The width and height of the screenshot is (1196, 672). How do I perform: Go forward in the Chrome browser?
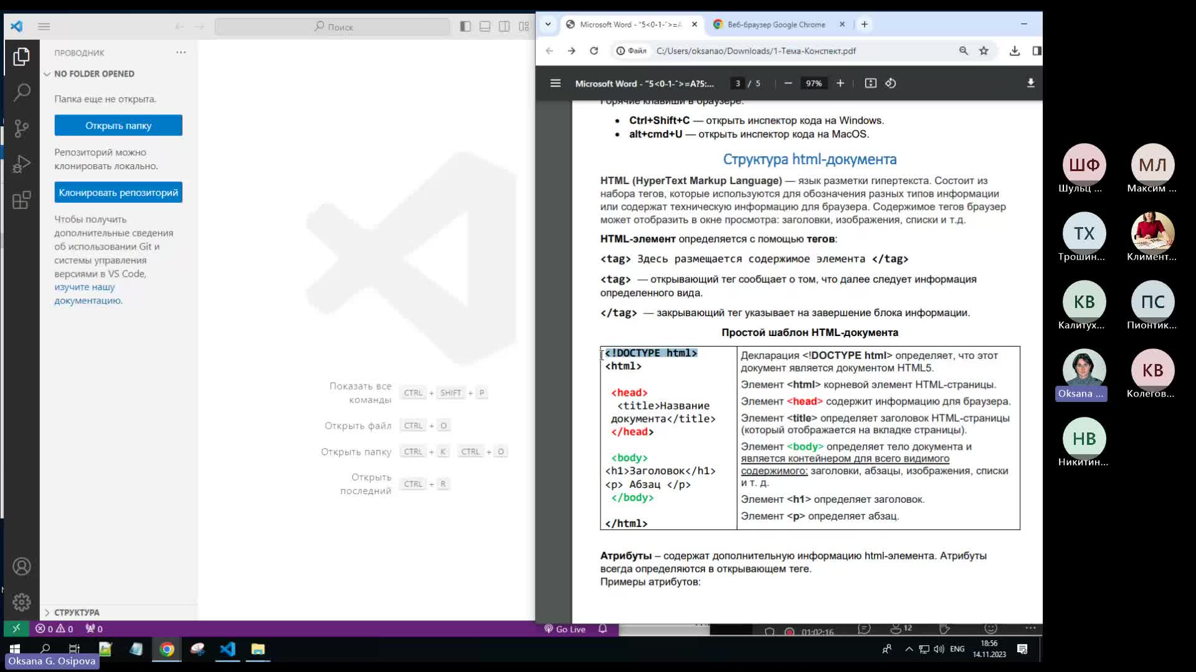point(571,51)
